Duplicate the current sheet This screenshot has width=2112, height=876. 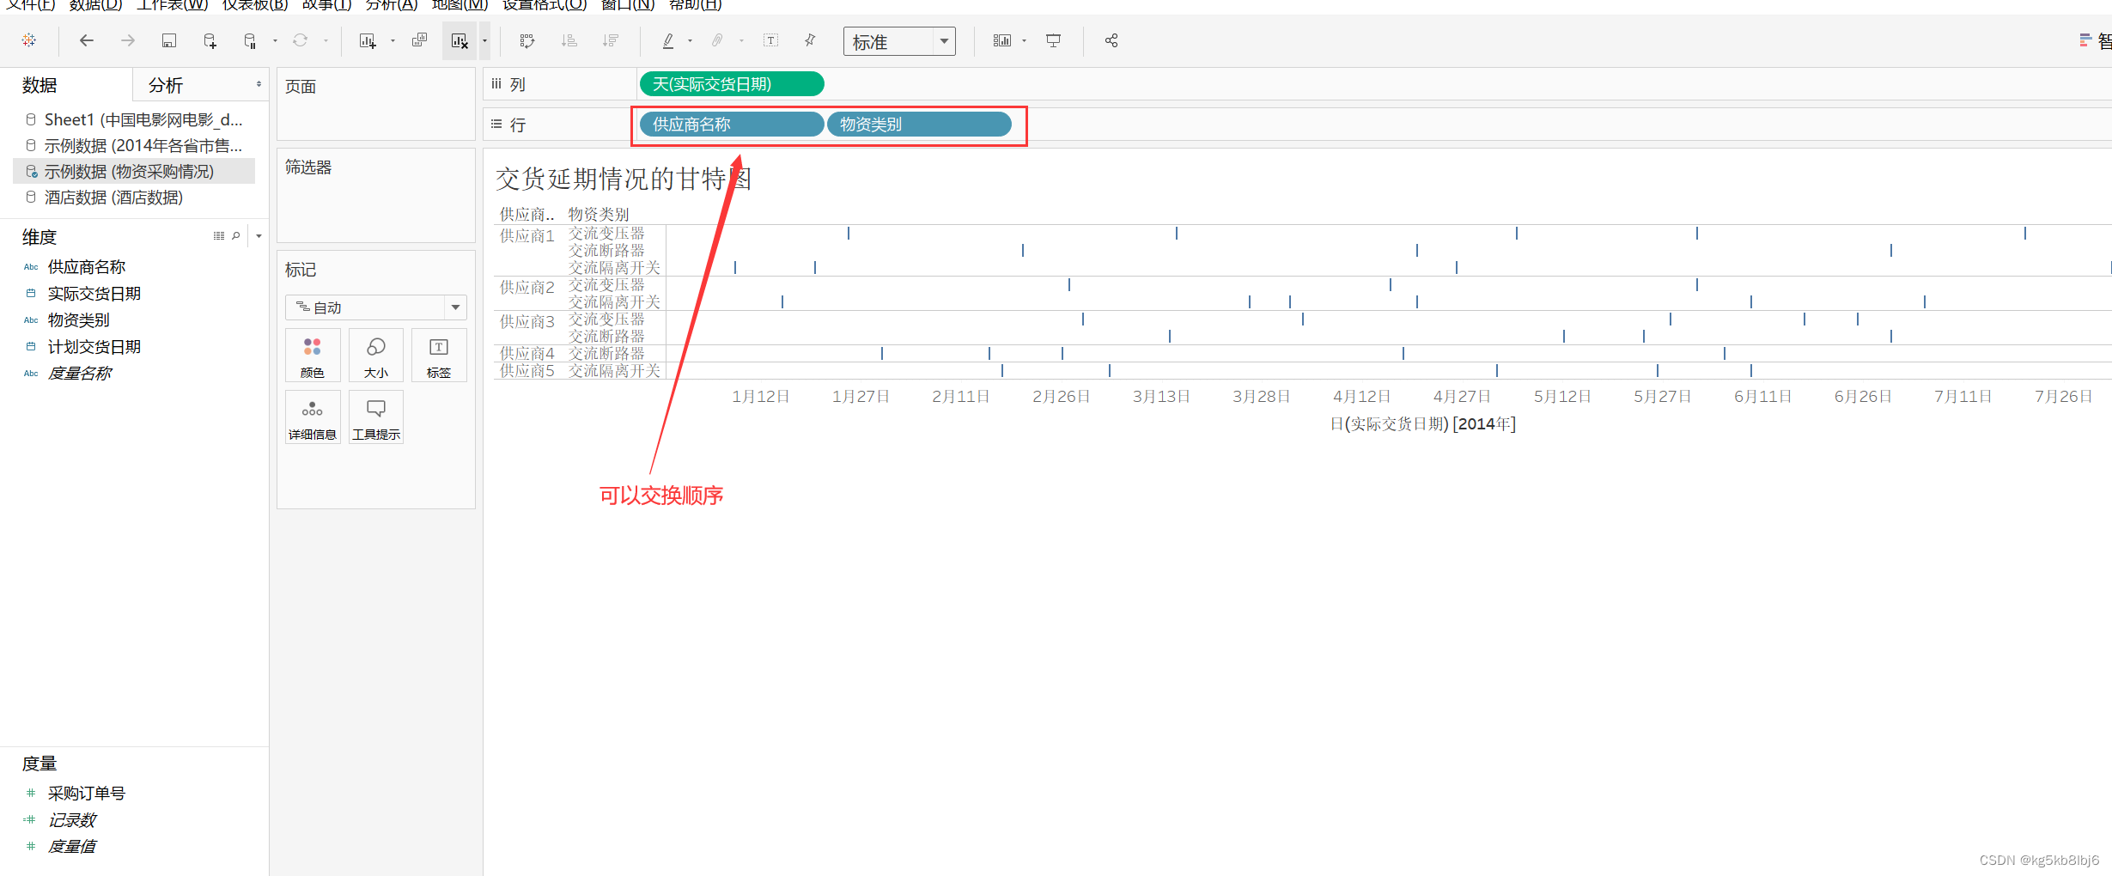(x=419, y=40)
